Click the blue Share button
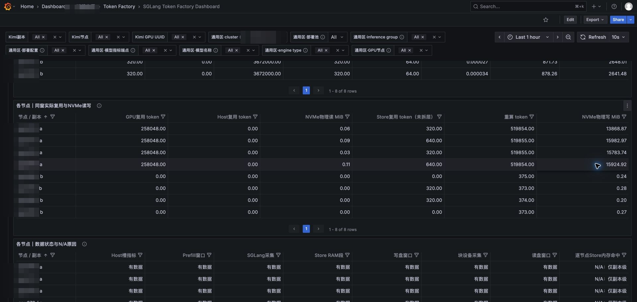The width and height of the screenshot is (637, 302). coord(618,20)
